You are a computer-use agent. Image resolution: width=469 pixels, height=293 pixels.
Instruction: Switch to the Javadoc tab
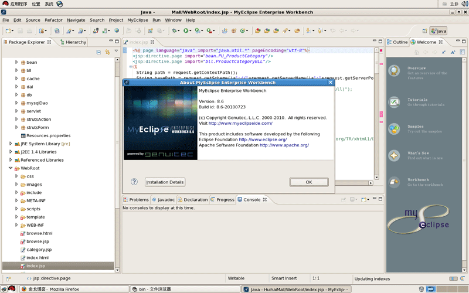pos(163,200)
